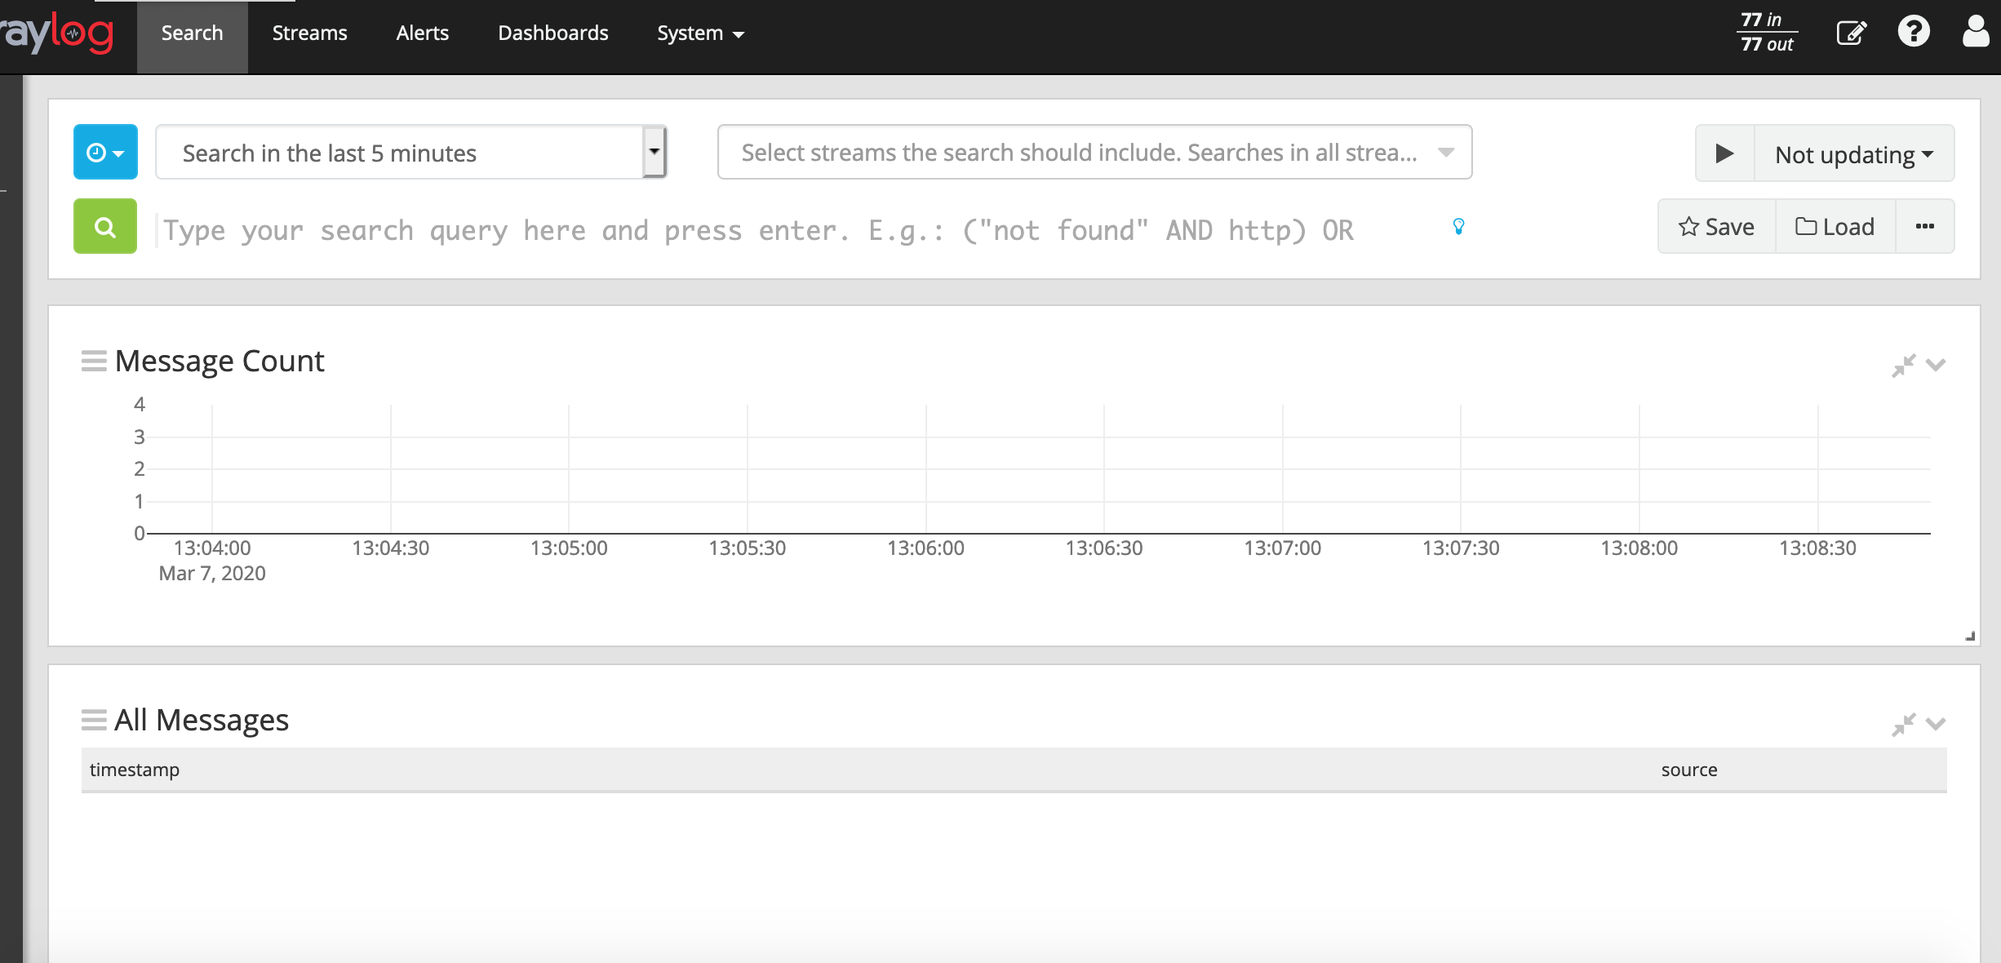This screenshot has width=2001, height=963.
Task: Click inside the search query input field
Action: 734,229
